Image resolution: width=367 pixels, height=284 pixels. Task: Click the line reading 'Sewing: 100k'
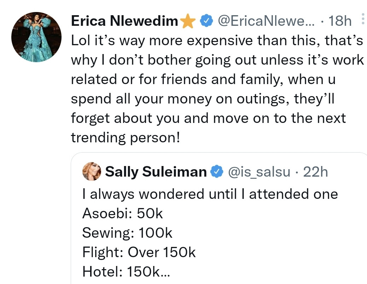click(127, 232)
